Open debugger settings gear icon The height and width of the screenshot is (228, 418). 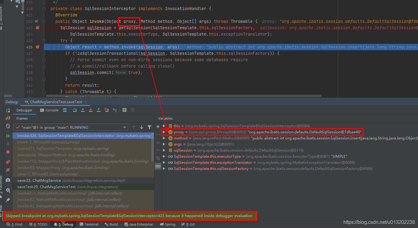(x=8, y=190)
